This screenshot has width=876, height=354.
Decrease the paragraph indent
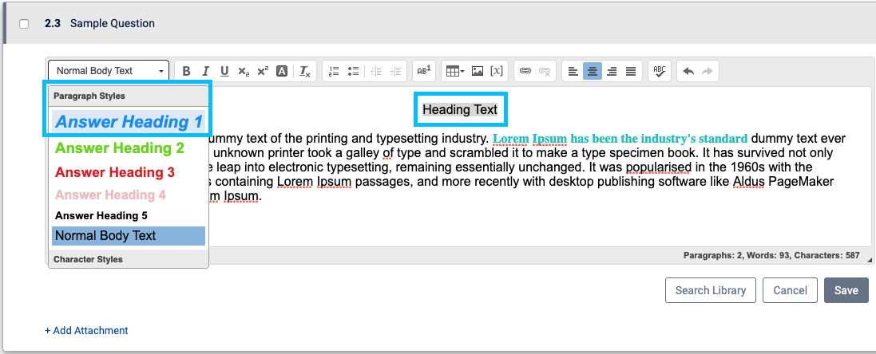[x=377, y=71]
